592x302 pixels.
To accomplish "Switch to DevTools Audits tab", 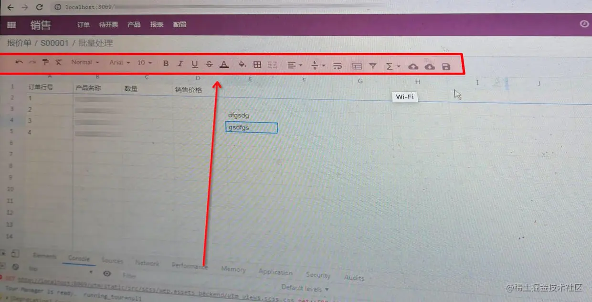I will (354, 278).
